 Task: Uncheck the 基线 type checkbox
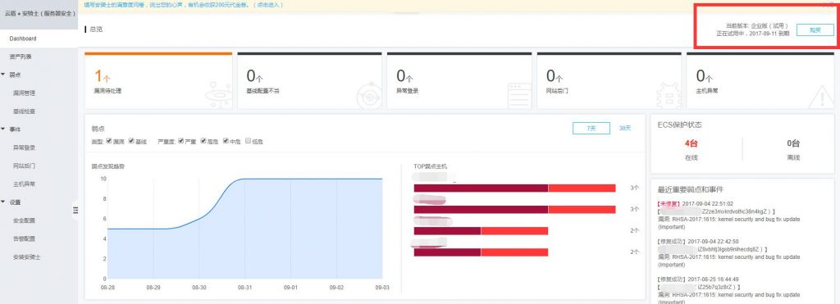[131, 141]
